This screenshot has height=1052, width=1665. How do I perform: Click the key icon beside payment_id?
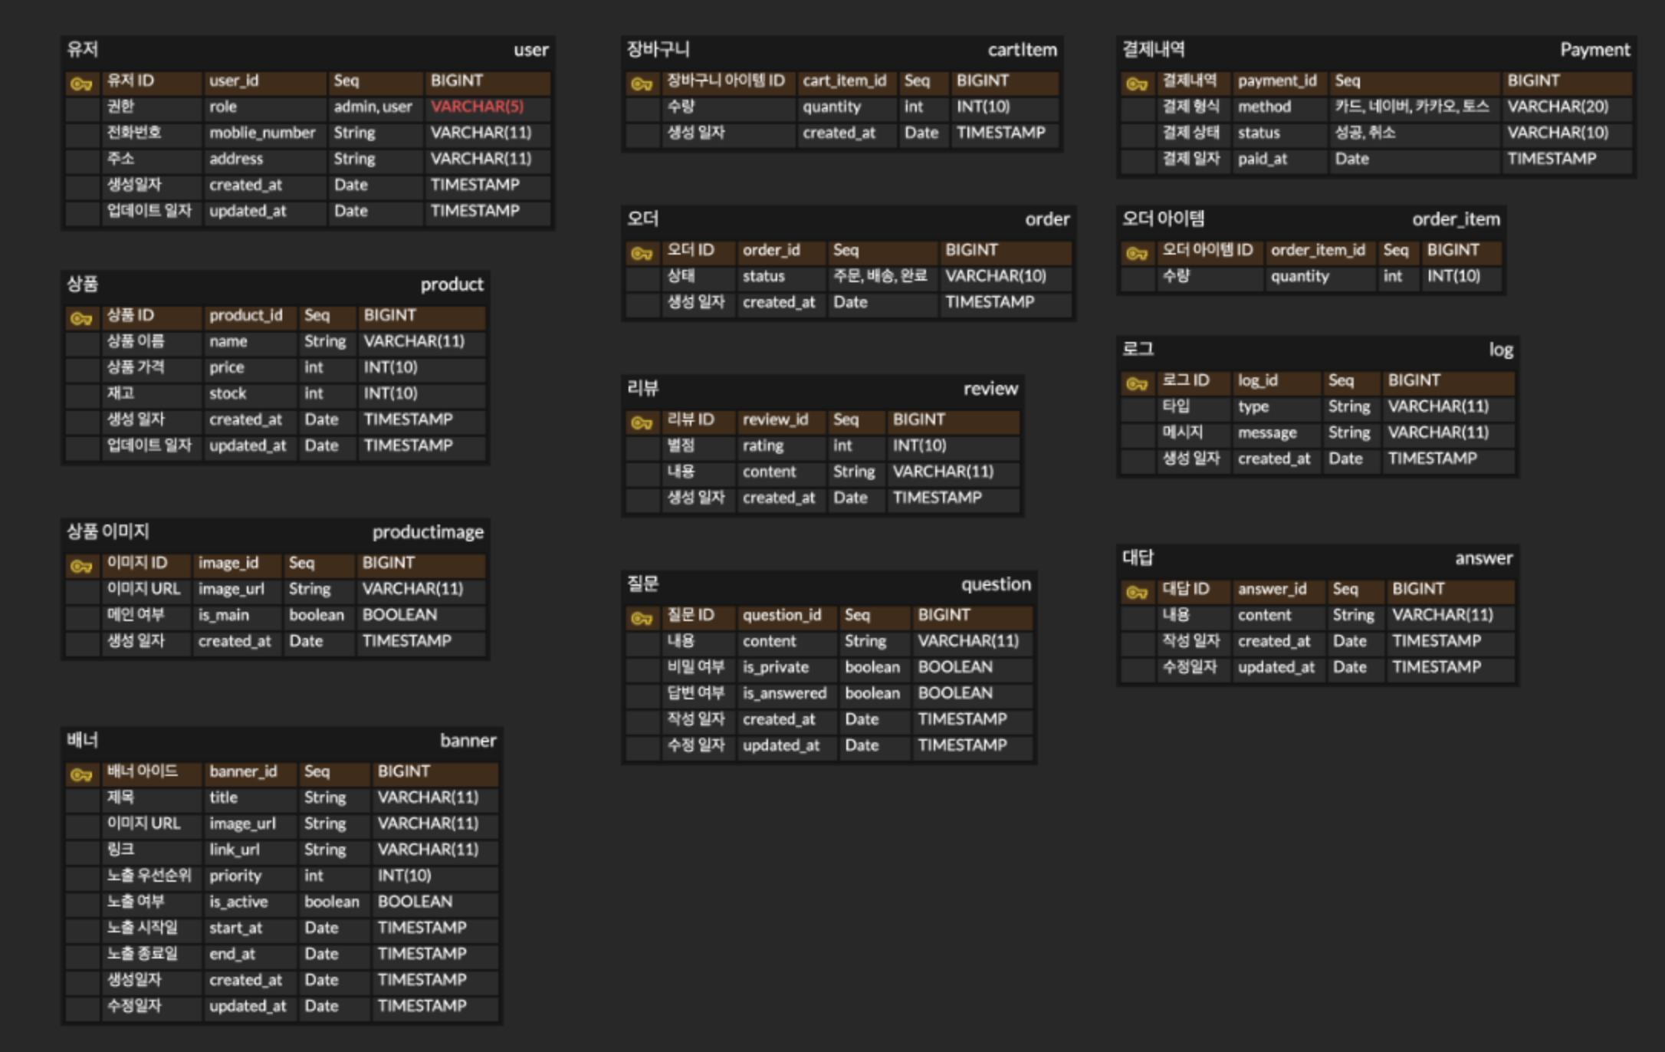1137,83
